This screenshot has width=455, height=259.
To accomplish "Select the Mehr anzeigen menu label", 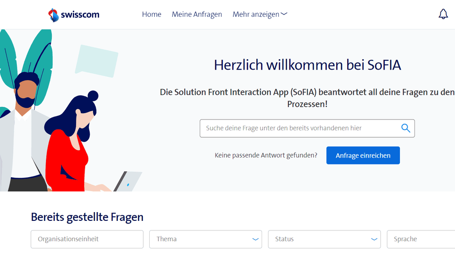I will (x=256, y=15).
